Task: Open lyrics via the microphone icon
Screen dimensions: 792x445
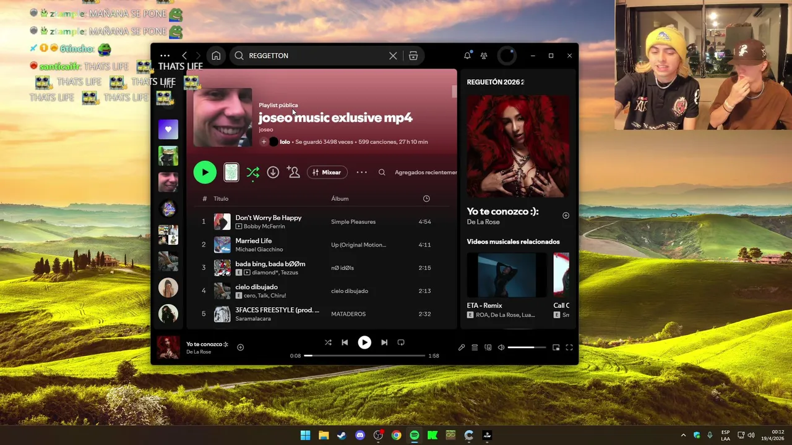Action: [462, 347]
